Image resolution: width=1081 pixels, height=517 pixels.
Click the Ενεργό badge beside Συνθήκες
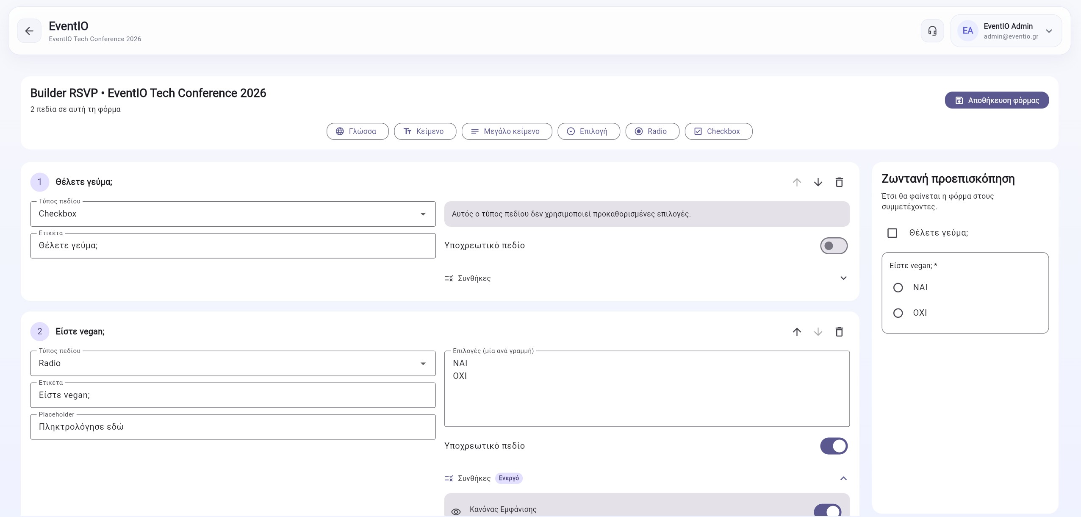(509, 478)
